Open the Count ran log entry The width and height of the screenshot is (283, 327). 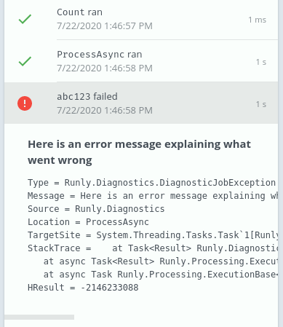[141, 19]
